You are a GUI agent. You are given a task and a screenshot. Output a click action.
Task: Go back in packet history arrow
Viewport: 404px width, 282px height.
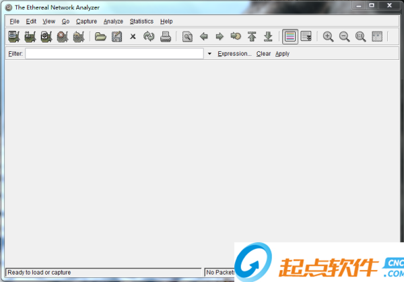tap(203, 36)
